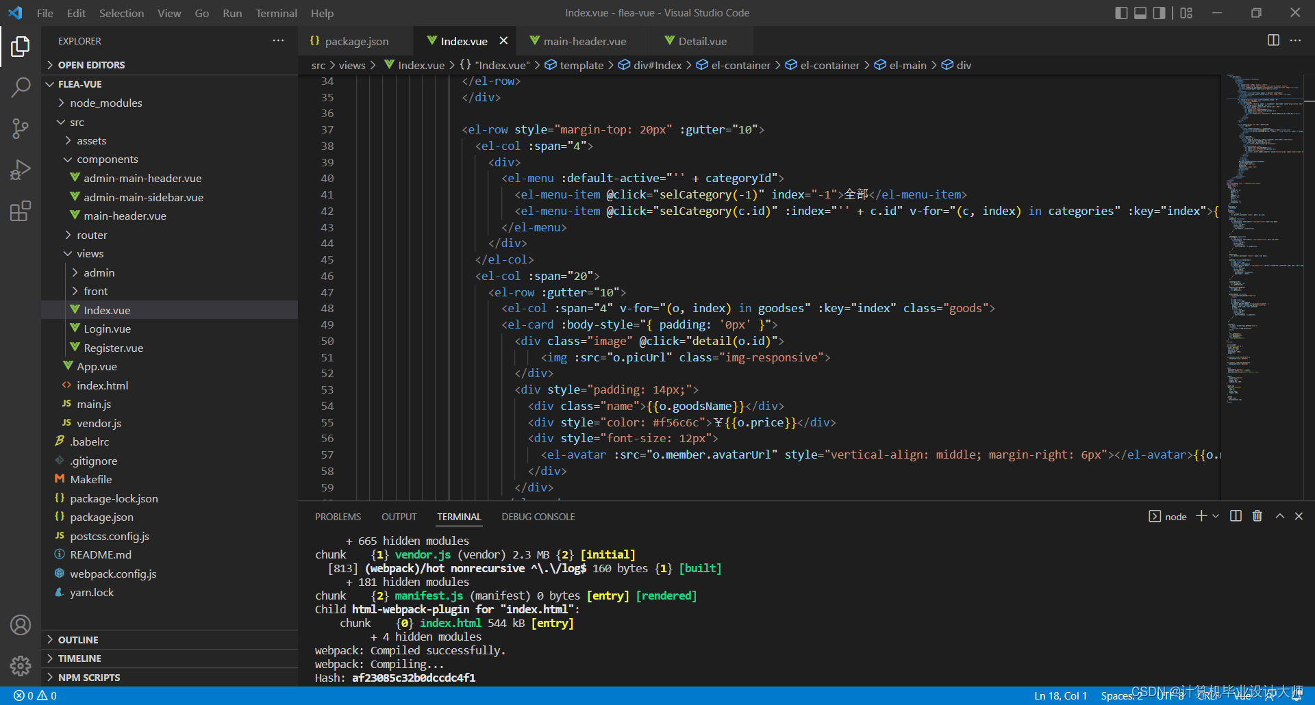1315x705 pixels.
Task: Expand the OUTLINE section
Action: (78, 640)
